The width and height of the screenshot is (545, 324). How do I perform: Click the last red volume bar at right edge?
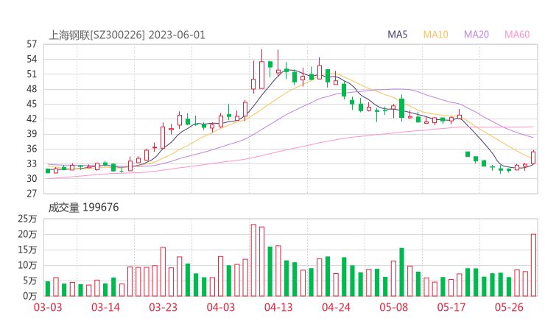point(533,265)
